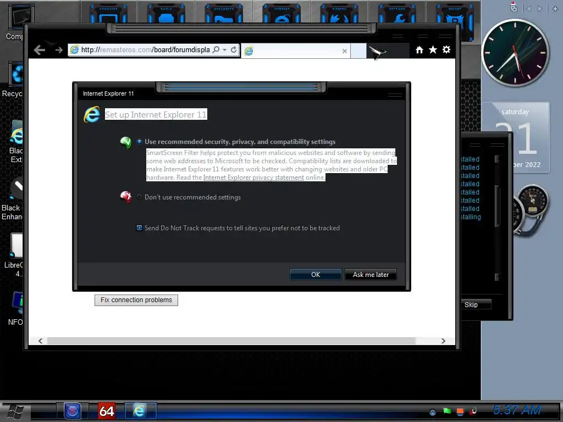Click the green flag tray icon

446,411
